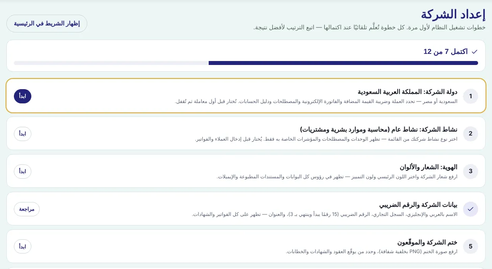Click the setup completion progress bar

tap(246, 63)
